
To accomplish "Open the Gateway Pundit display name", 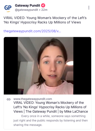I will click(27, 6).
